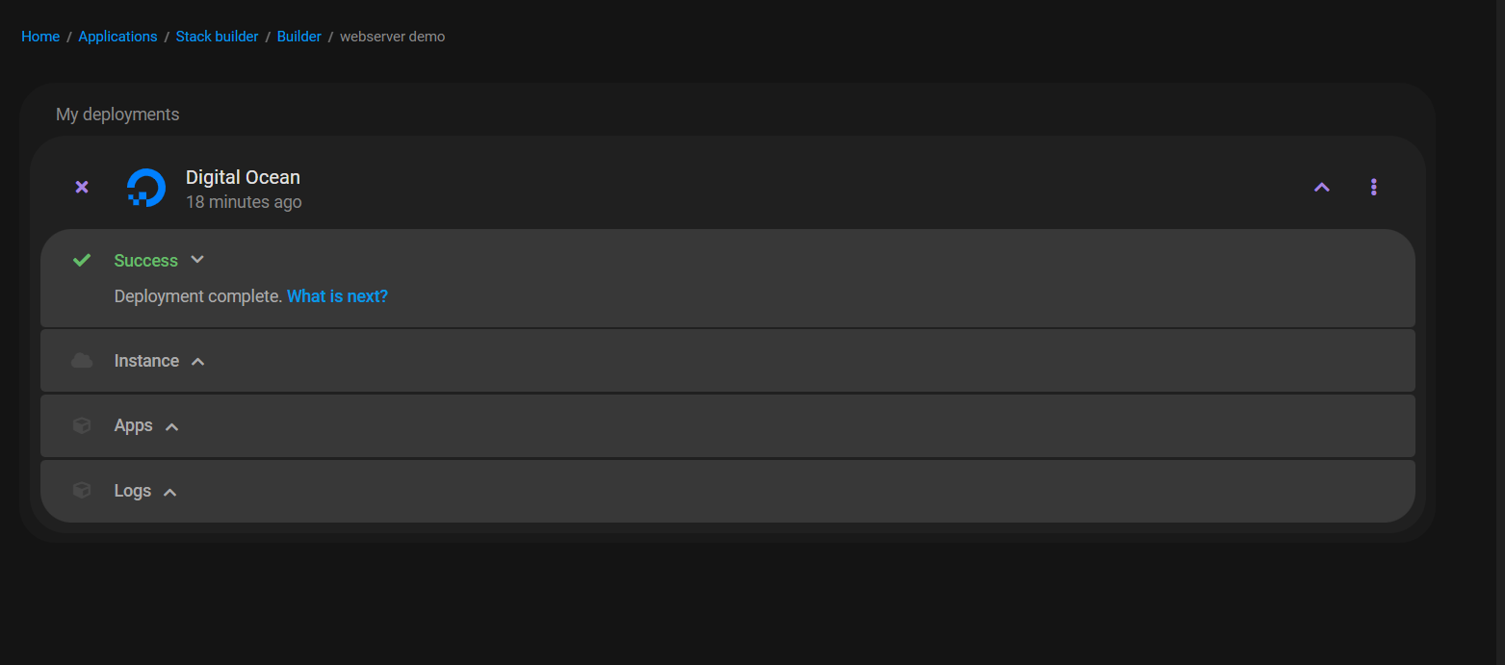
Task: Open Stack builder breadcrumb link
Action: click(217, 37)
